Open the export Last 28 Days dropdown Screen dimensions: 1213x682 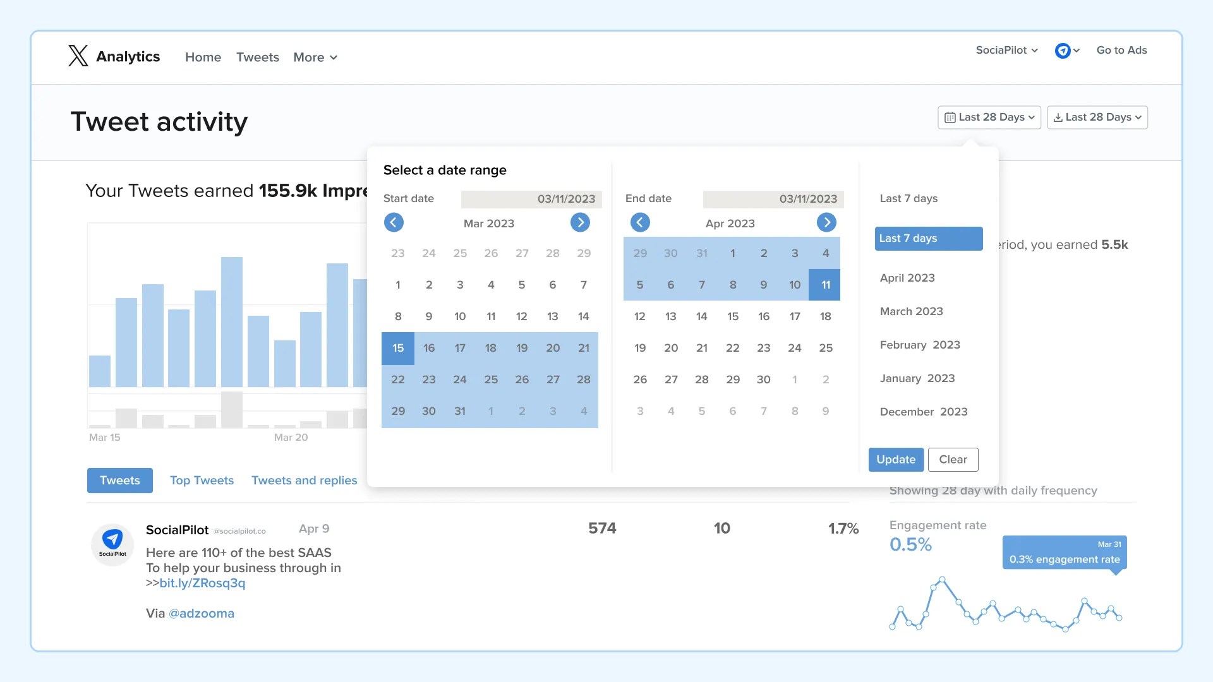coord(1097,117)
